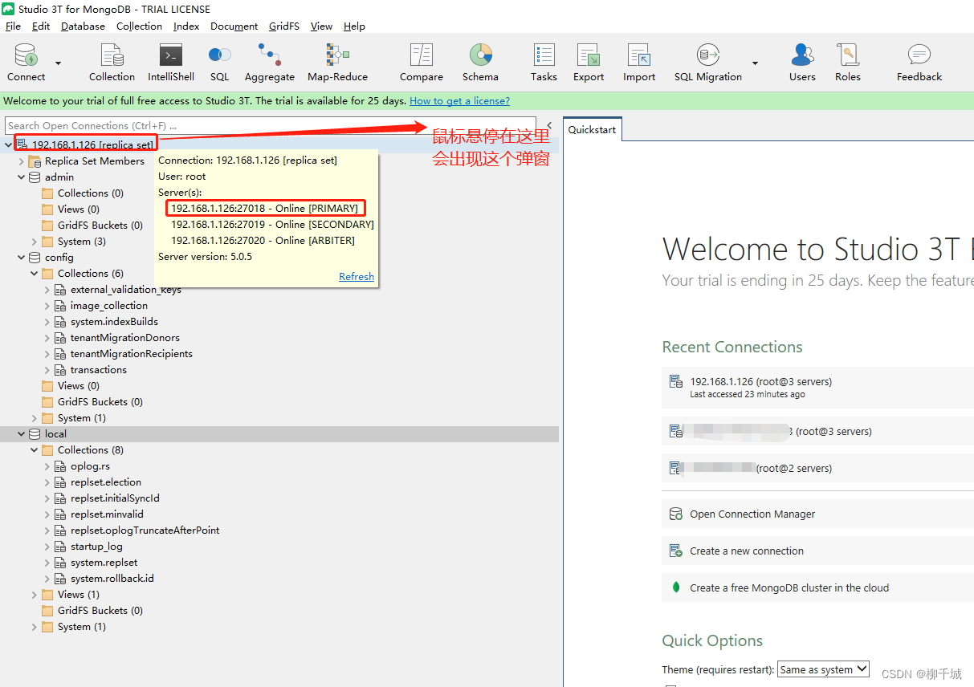
Task: Open the Collection menu
Action: [x=139, y=26]
